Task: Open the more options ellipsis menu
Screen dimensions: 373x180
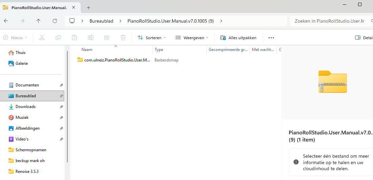Action: point(271,37)
